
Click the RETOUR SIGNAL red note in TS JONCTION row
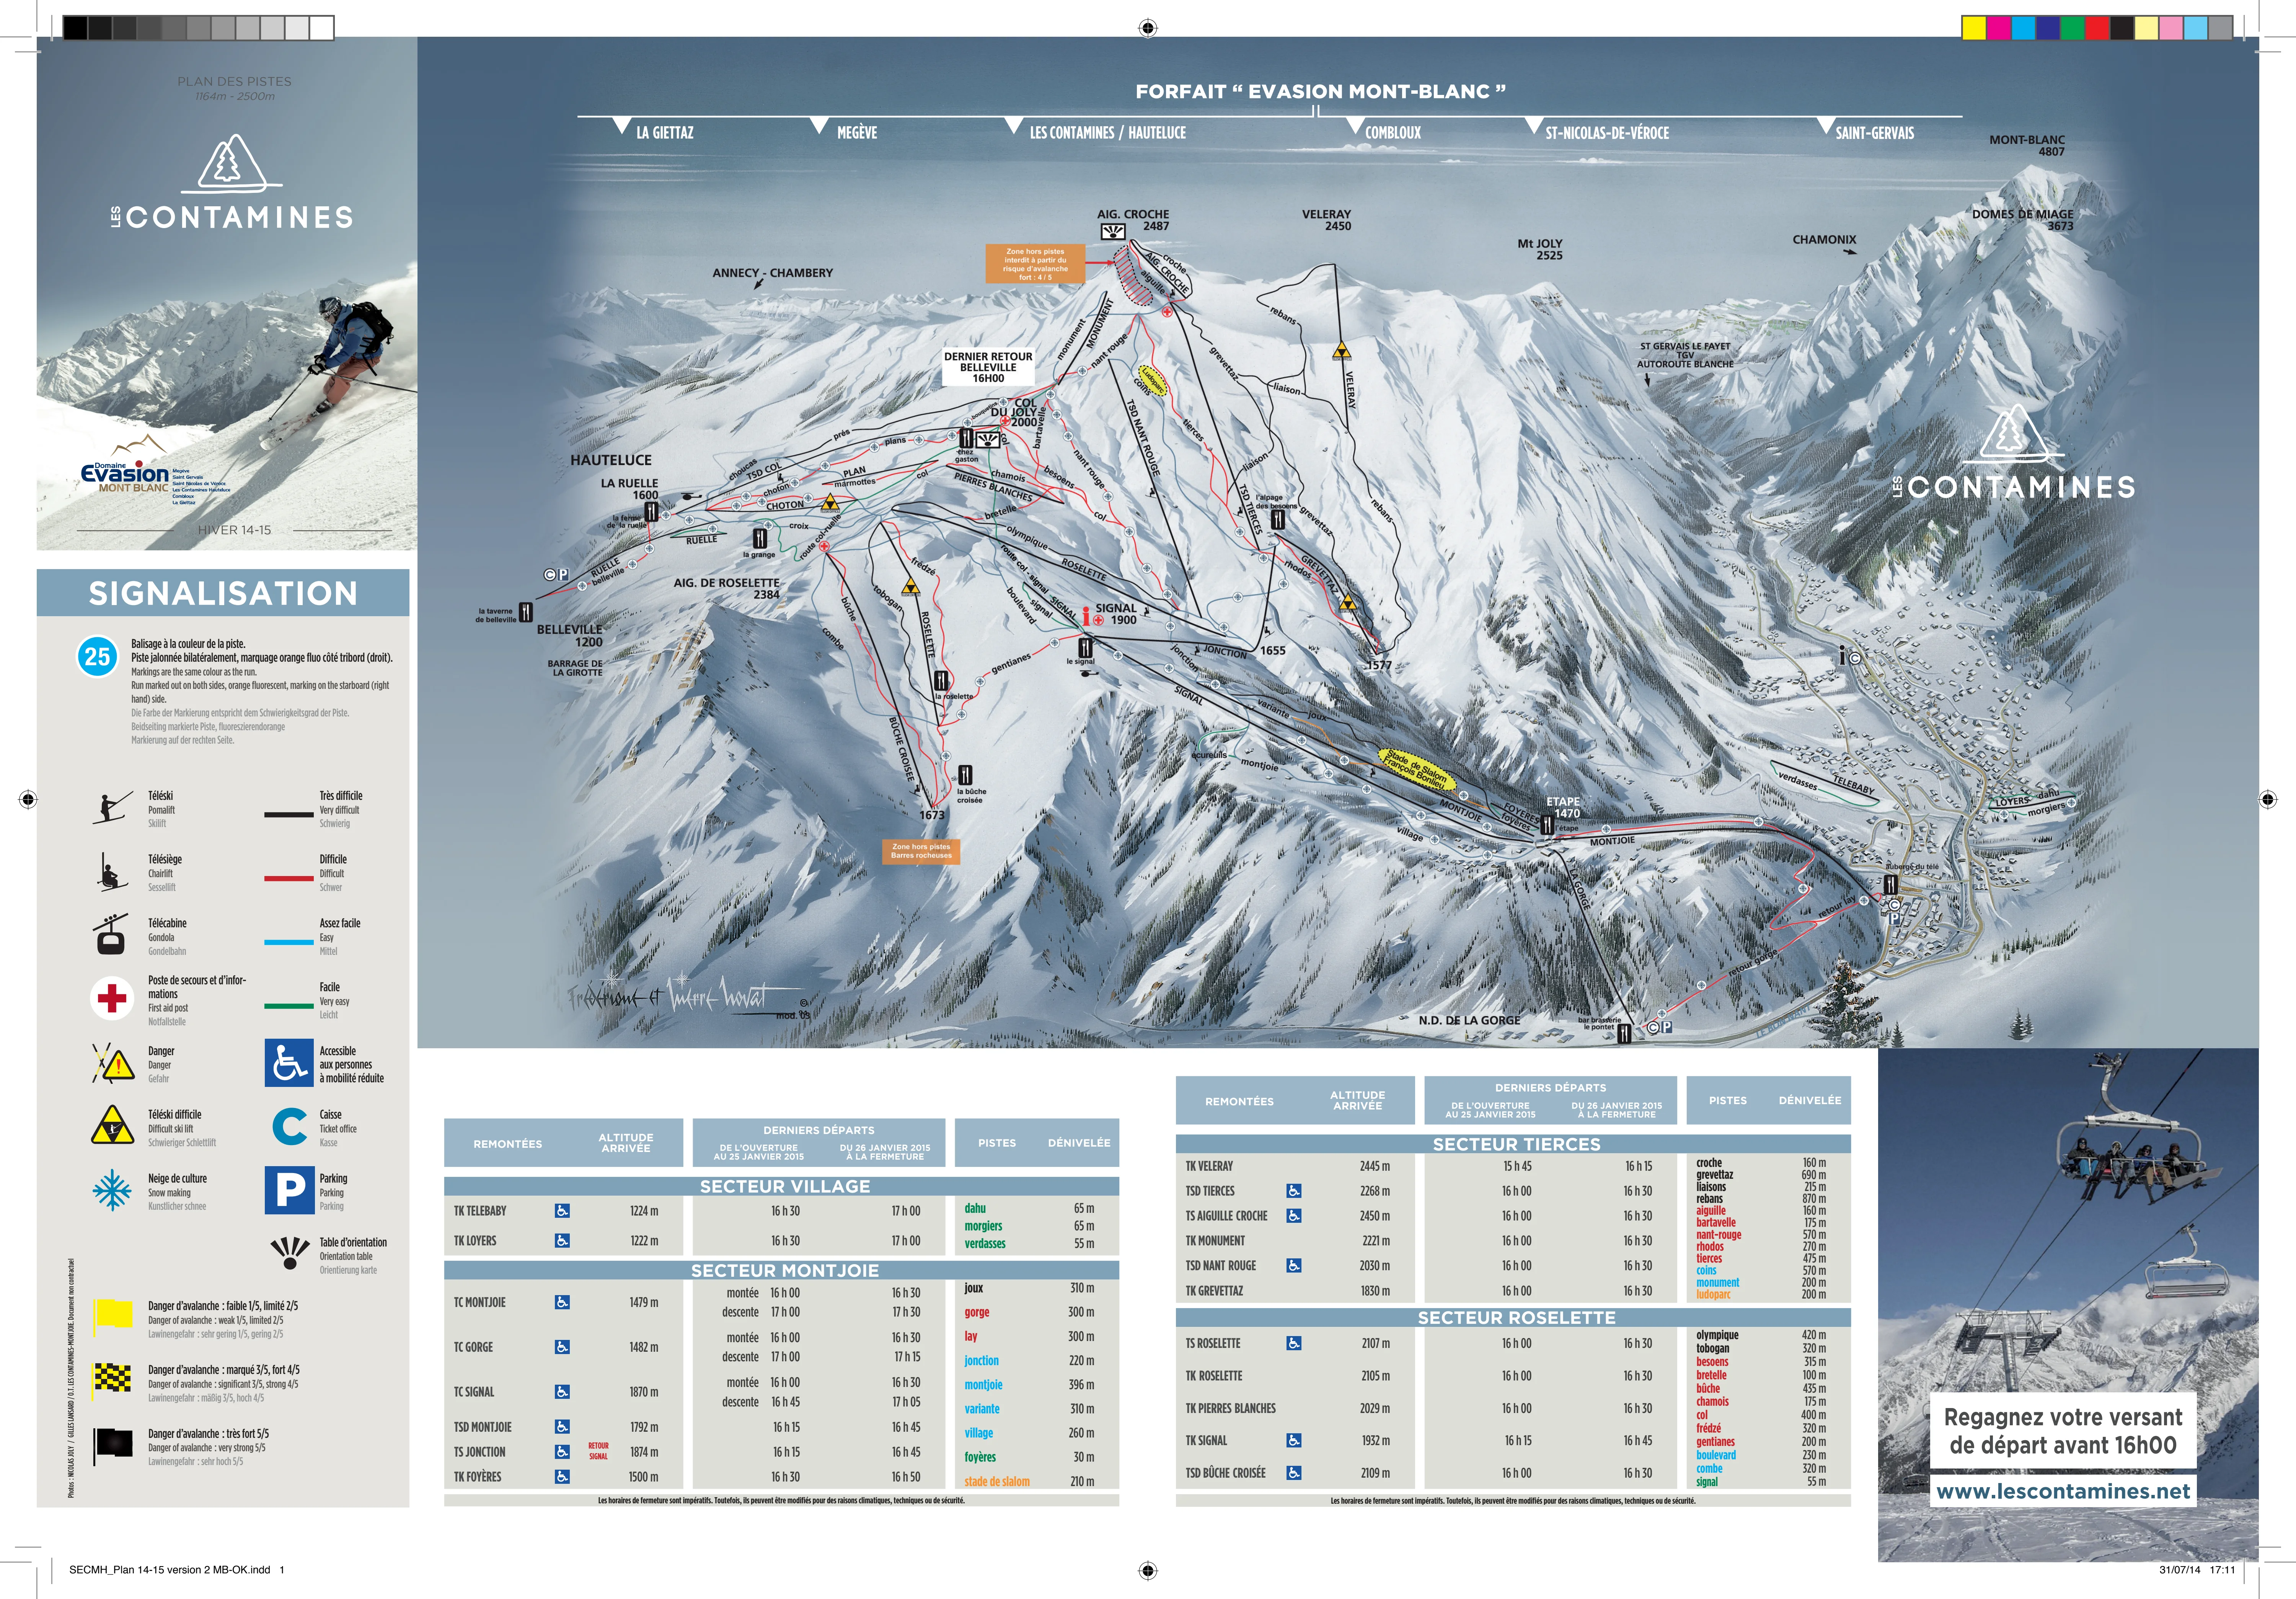598,1451
